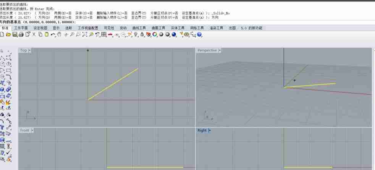This screenshot has width=375, height=170.
Task: Click the red car set-view icon
Action: click(110, 35)
